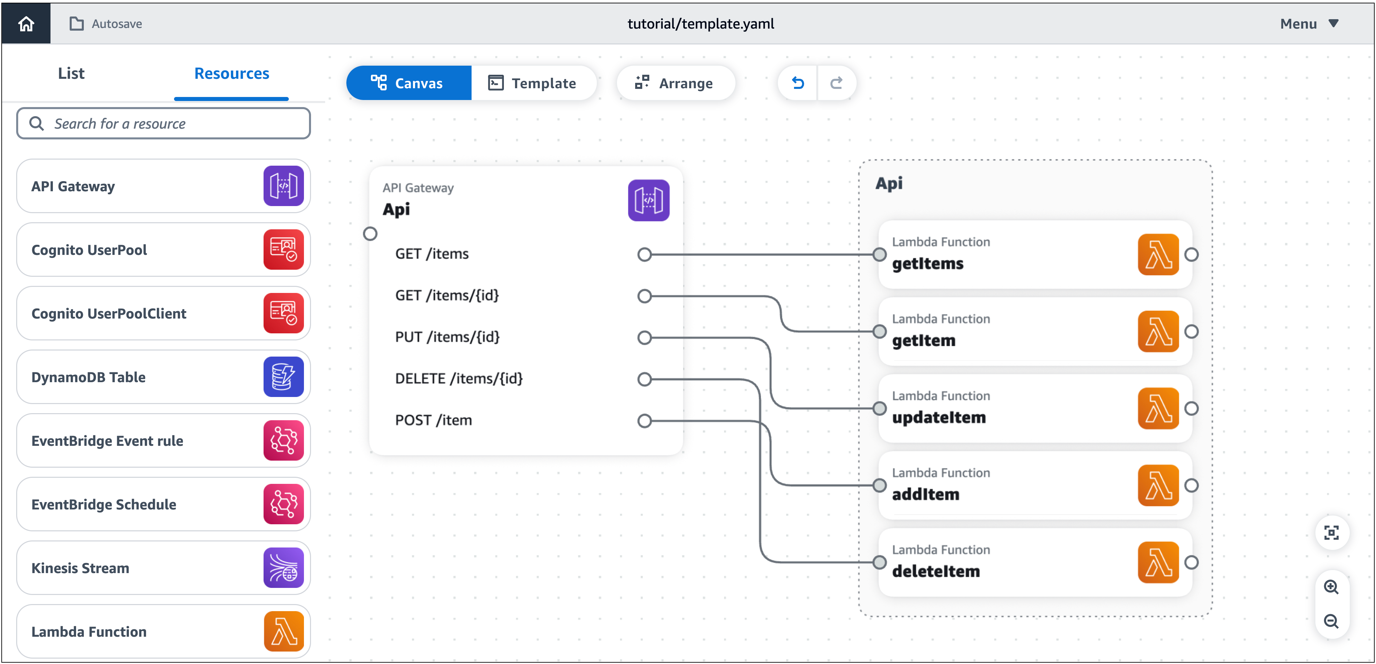
Task: Click the Arrange button
Action: [x=676, y=83]
